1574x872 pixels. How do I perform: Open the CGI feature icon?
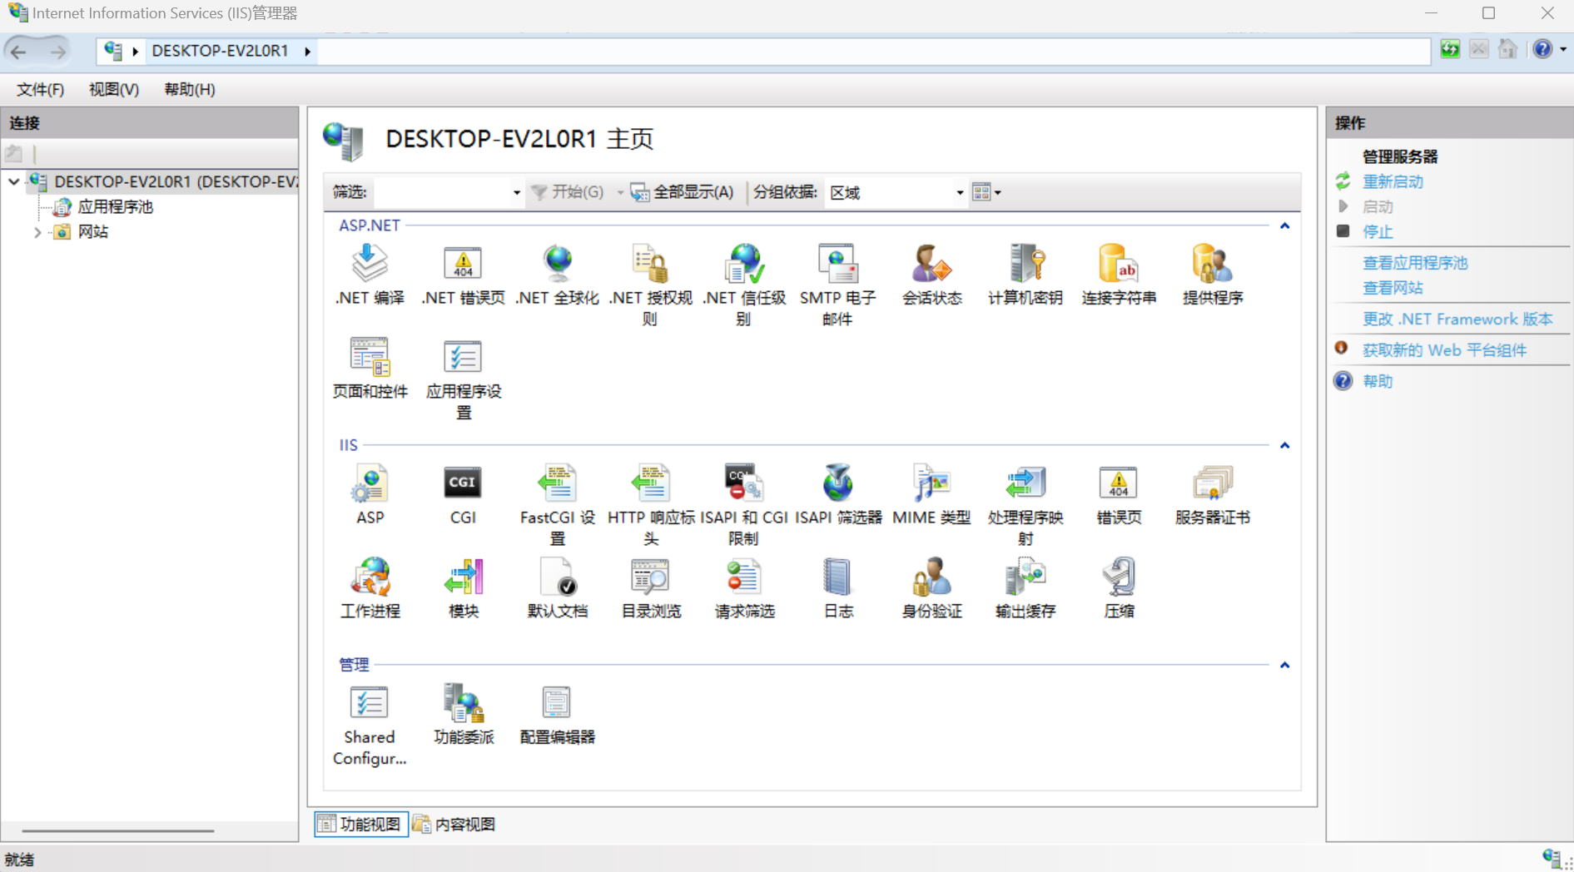pos(463,495)
